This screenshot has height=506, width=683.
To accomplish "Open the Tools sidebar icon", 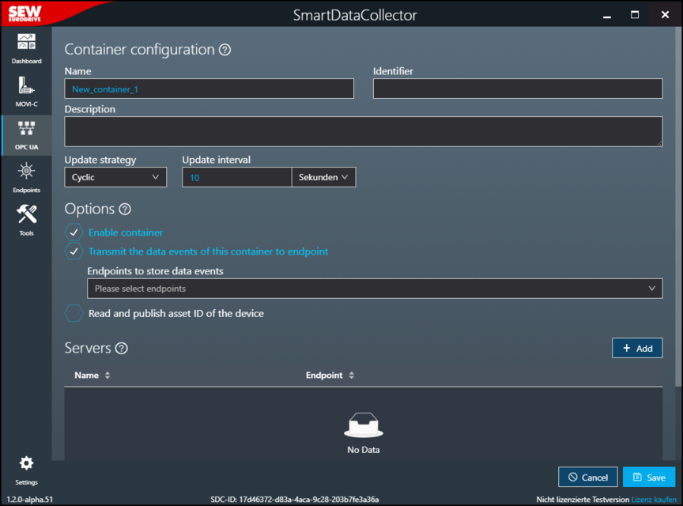I will 26,218.
